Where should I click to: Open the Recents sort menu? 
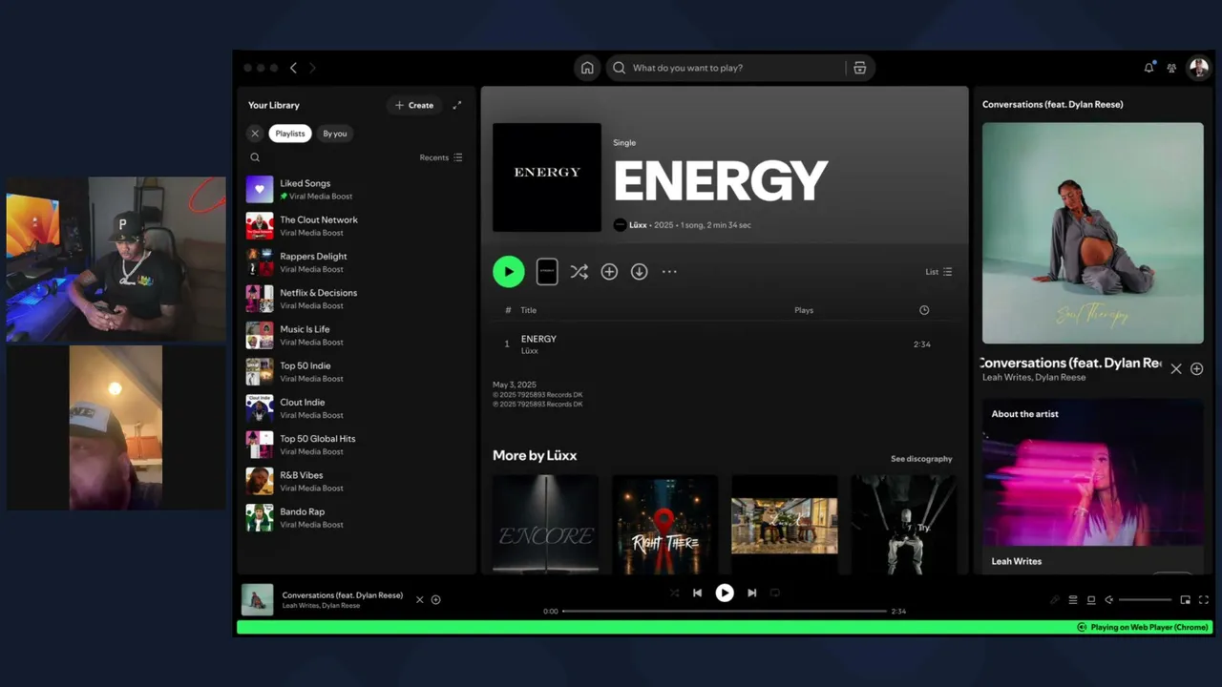coord(441,157)
